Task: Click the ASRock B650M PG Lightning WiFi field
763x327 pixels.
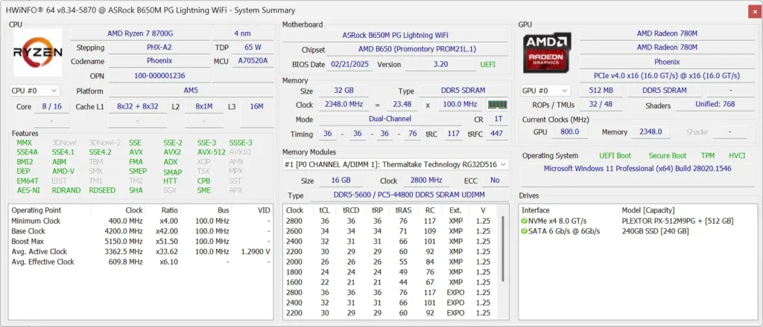Action: click(395, 35)
